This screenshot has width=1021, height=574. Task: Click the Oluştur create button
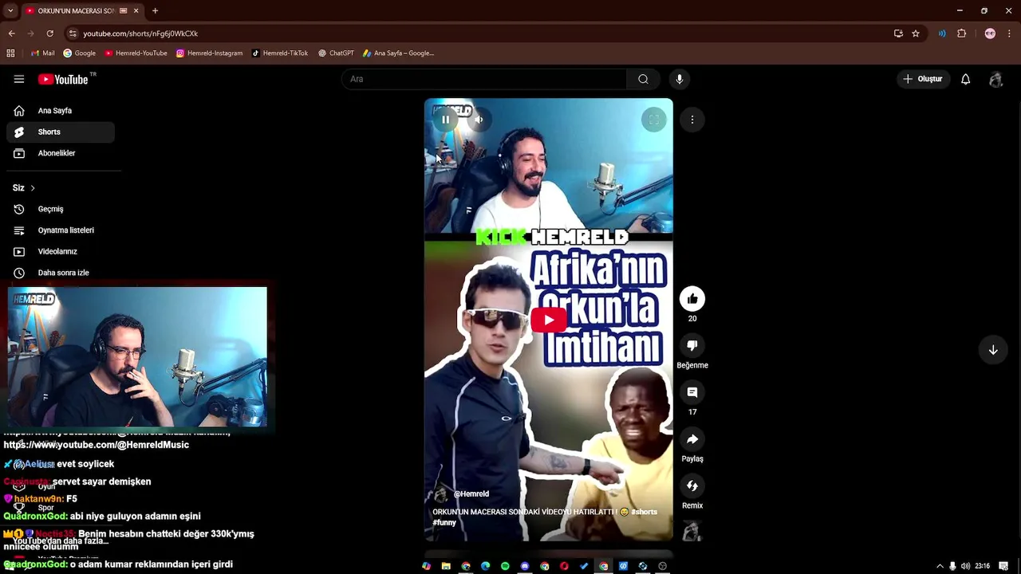922,79
